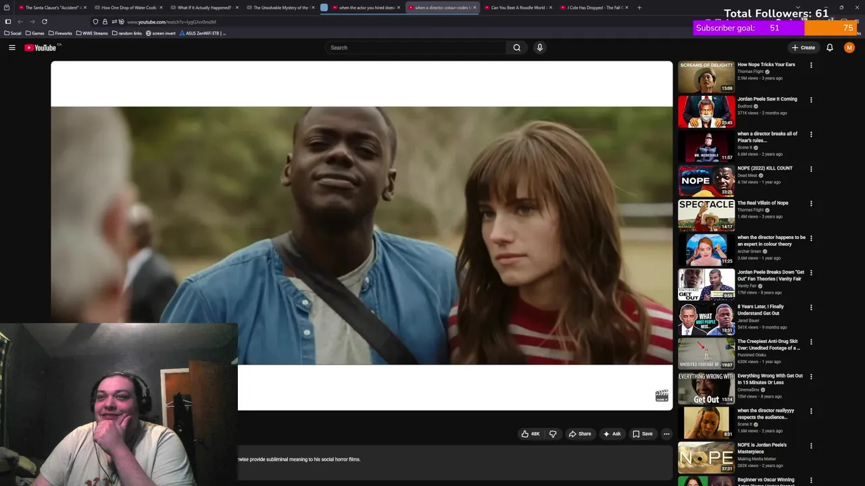
Task: Open options for '8 Years Later, I Finally Understand Get Out'
Action: (x=811, y=308)
